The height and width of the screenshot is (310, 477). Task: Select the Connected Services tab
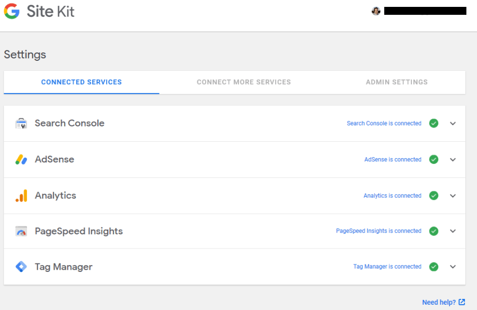click(82, 82)
